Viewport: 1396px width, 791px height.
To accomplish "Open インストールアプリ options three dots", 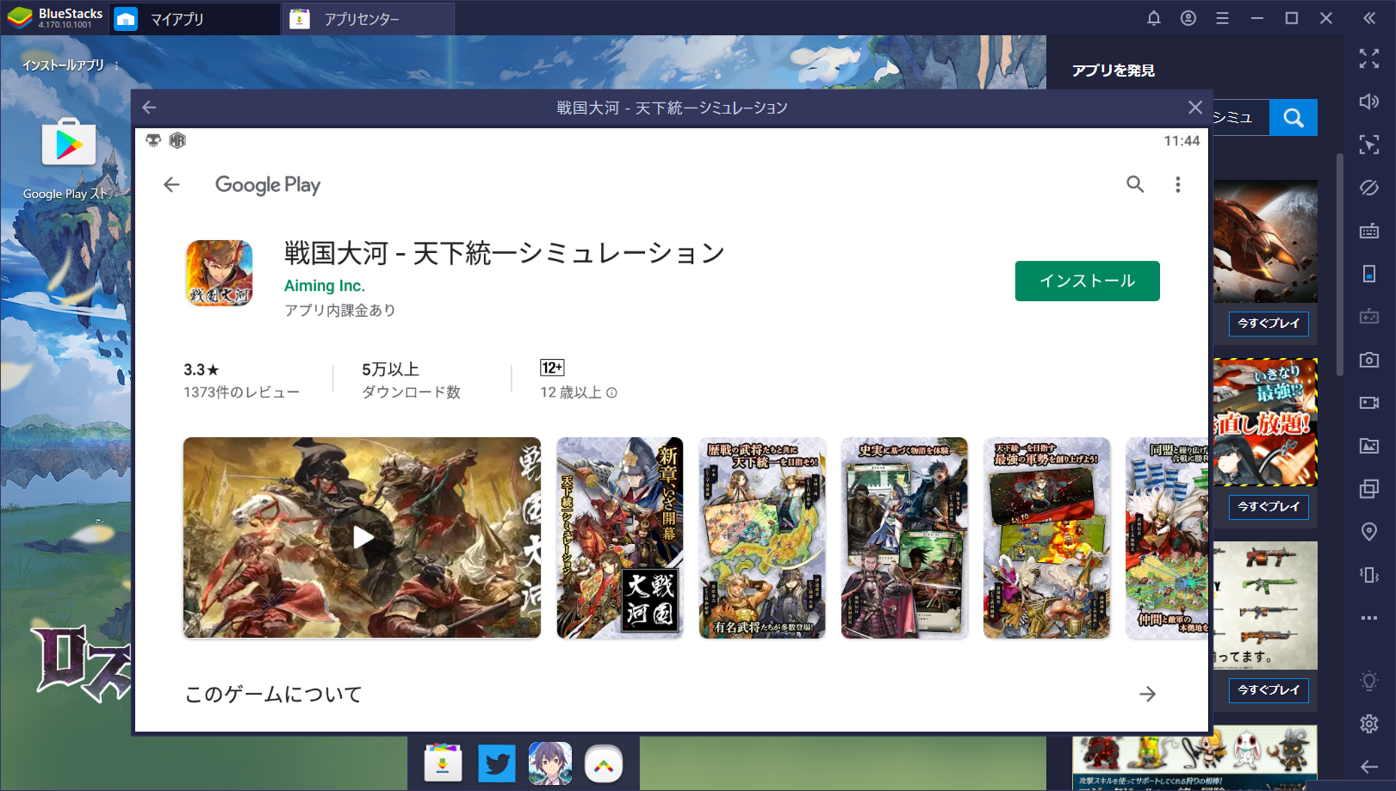I will [116, 65].
